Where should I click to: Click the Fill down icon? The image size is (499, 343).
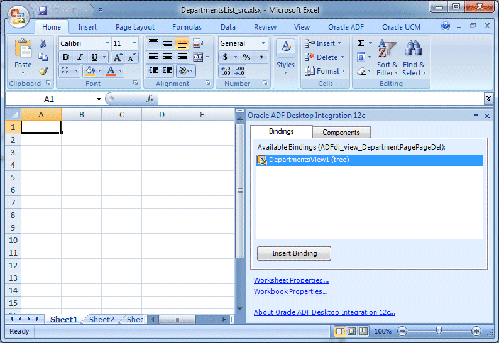(x=361, y=58)
